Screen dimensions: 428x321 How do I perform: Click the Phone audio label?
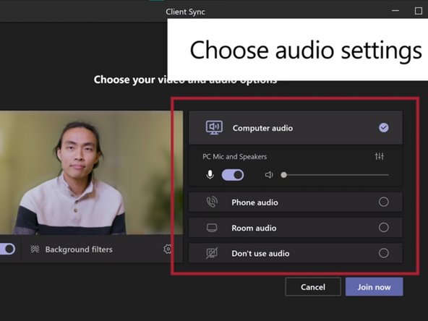[x=254, y=202]
